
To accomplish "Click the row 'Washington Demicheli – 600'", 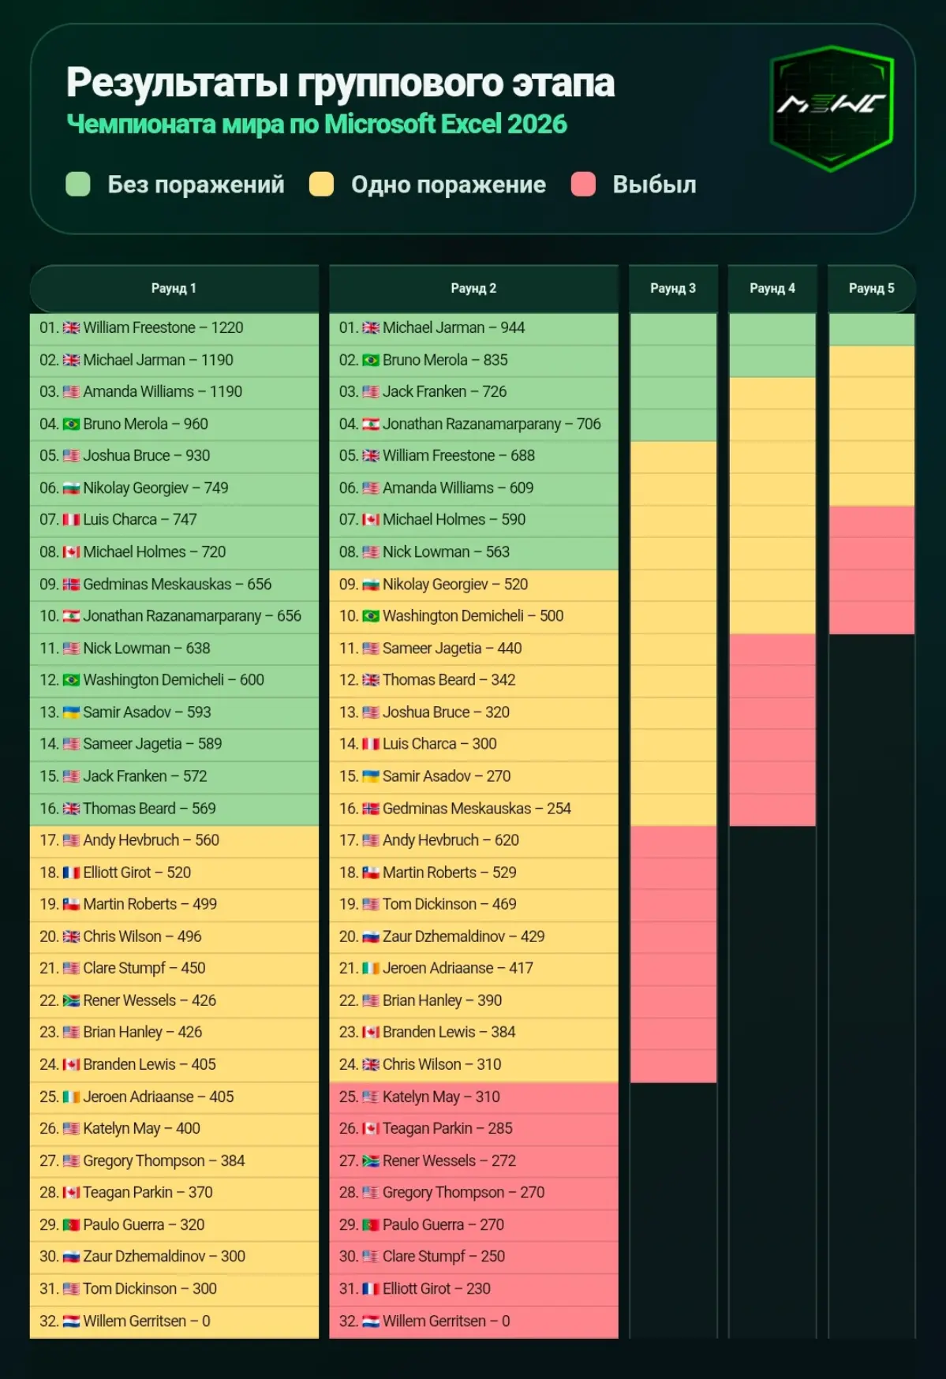I will pyautogui.click(x=174, y=680).
